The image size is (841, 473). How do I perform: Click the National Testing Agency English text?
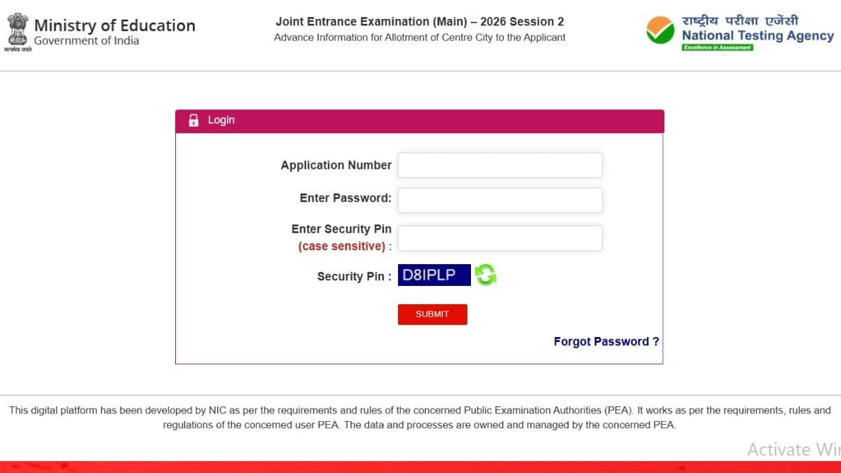click(758, 36)
